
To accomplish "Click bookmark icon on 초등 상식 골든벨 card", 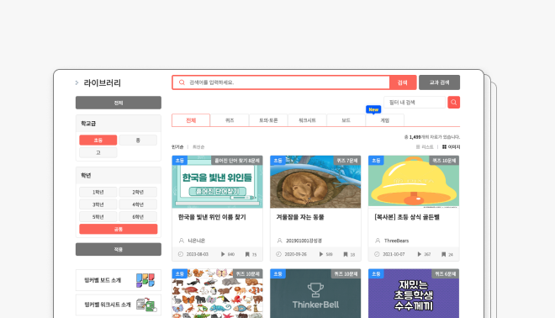I will tap(443, 254).
